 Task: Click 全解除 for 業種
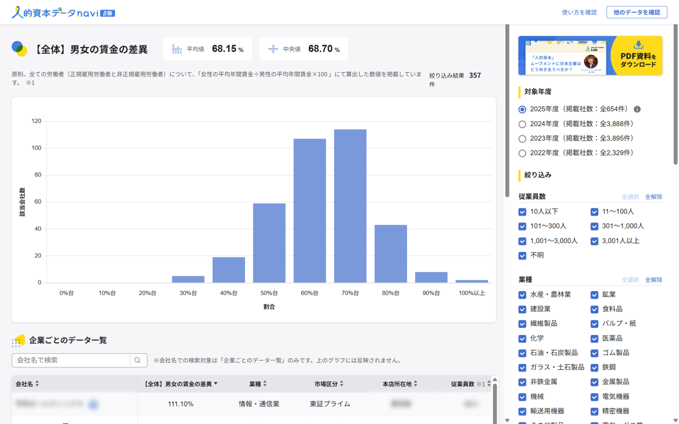654,280
